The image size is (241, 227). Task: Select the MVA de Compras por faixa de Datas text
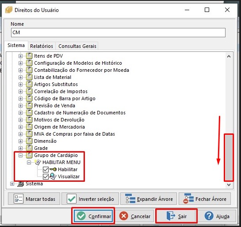point(74,134)
